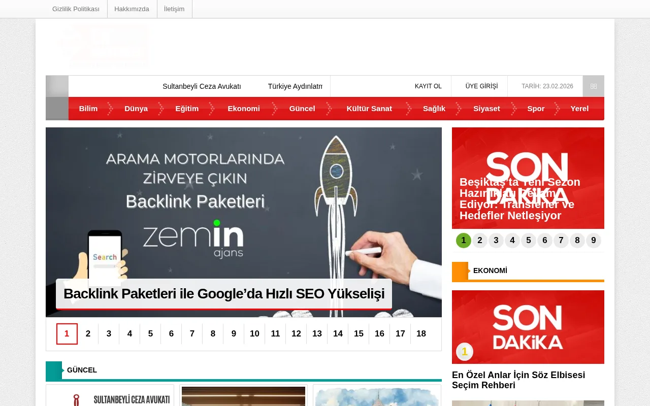Click the gray square beside the Bilim menu
650x406 pixels.
57,108
